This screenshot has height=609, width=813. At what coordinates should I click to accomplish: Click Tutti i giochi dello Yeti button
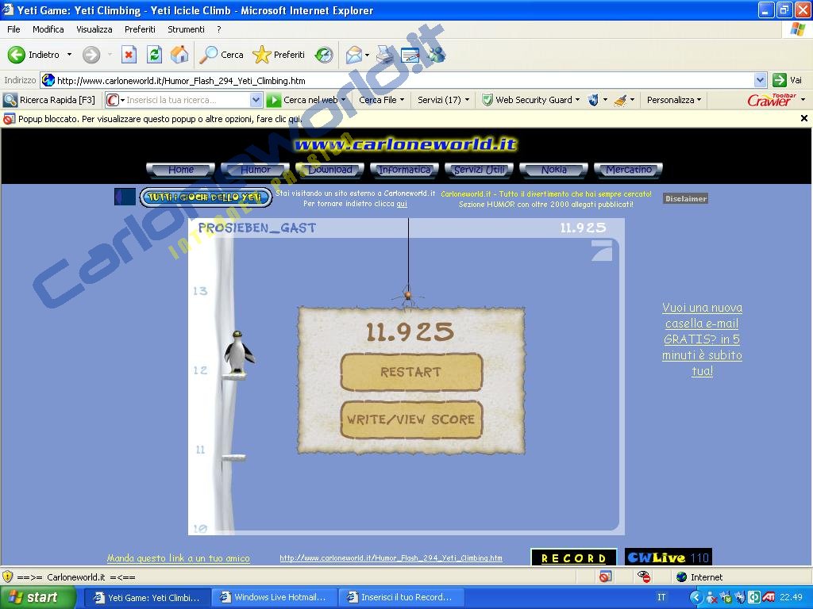(x=206, y=197)
